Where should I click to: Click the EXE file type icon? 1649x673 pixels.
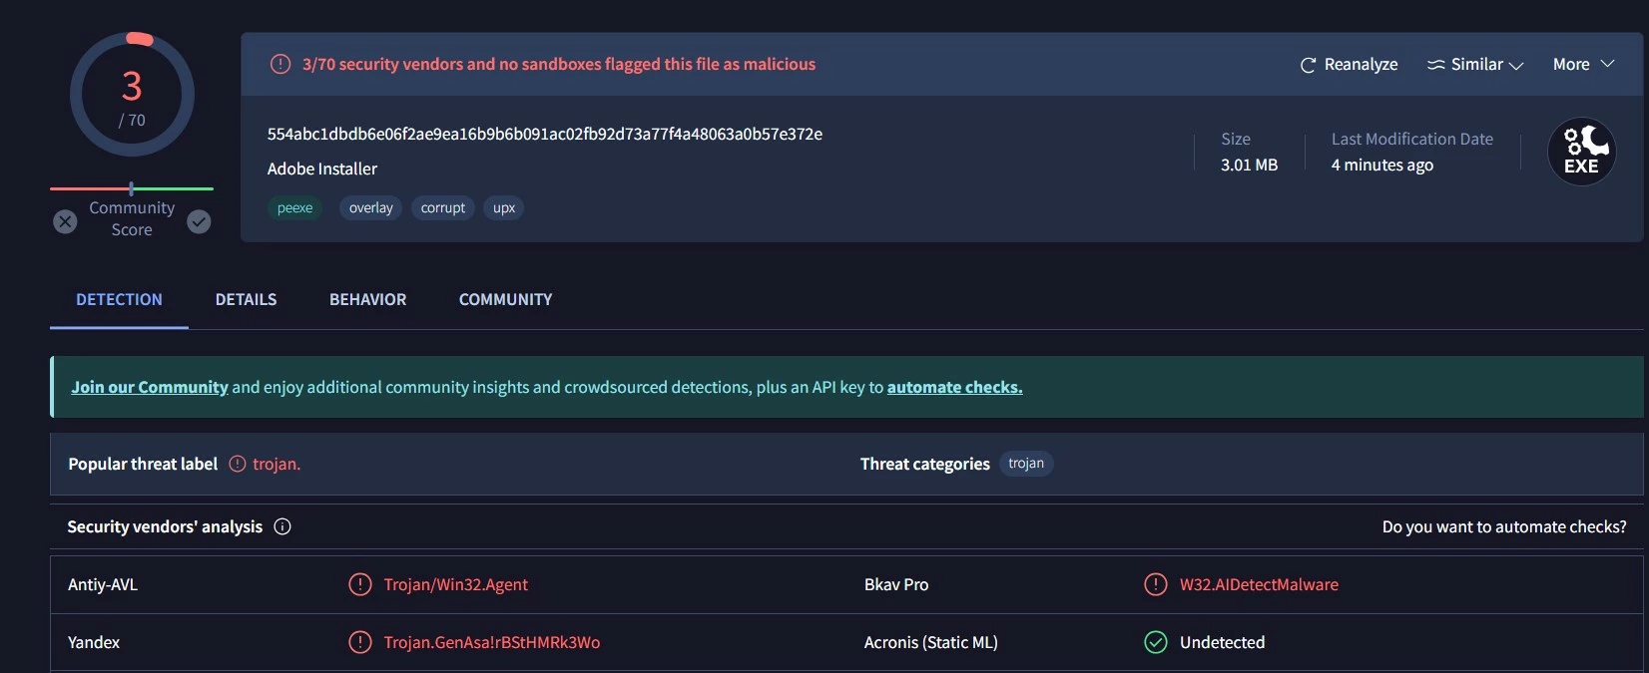click(1581, 152)
